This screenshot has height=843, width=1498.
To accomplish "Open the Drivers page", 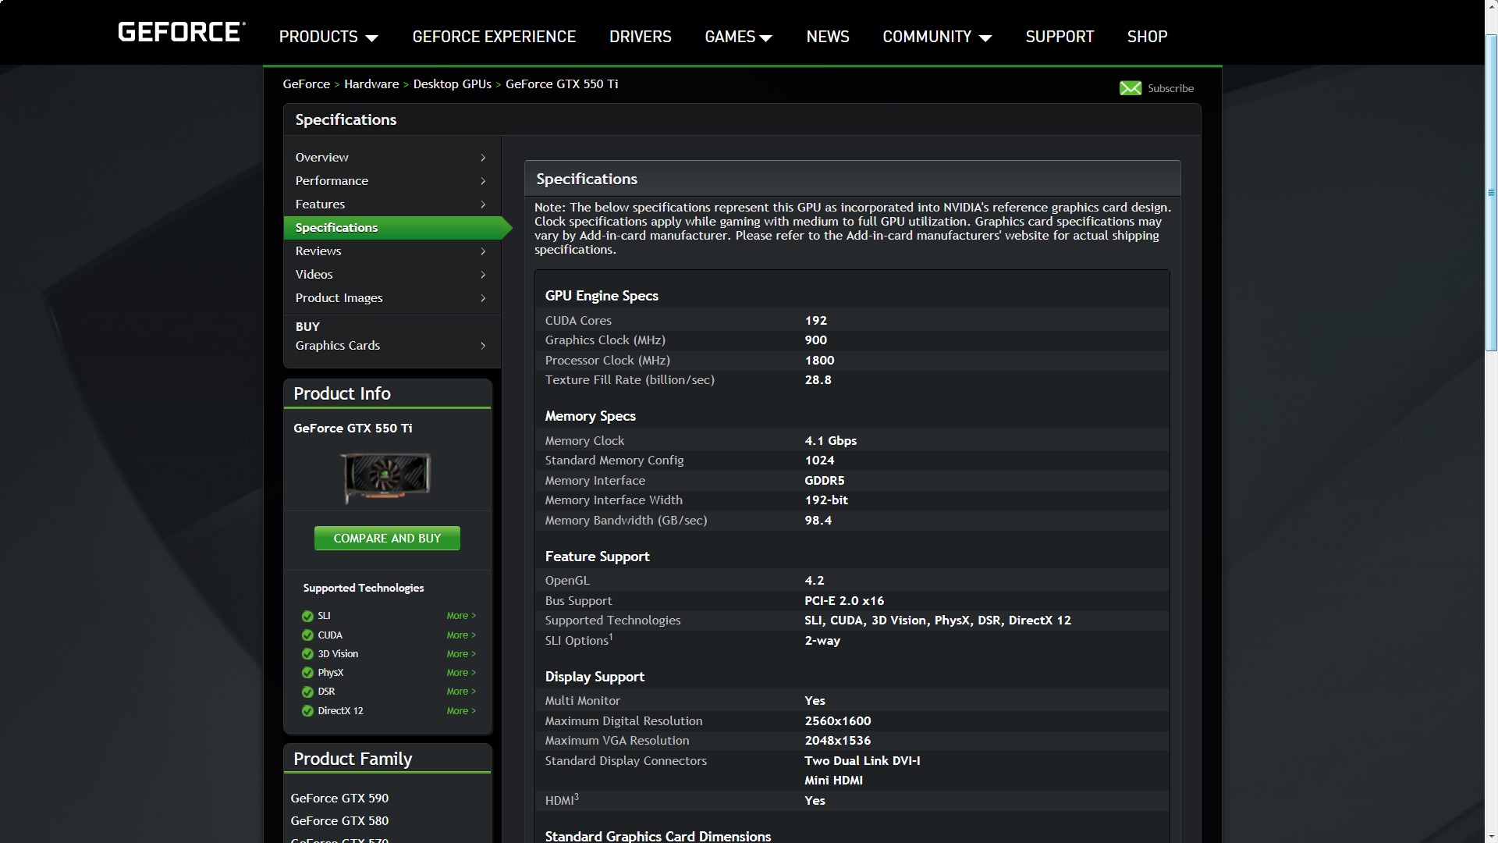I will (x=640, y=37).
